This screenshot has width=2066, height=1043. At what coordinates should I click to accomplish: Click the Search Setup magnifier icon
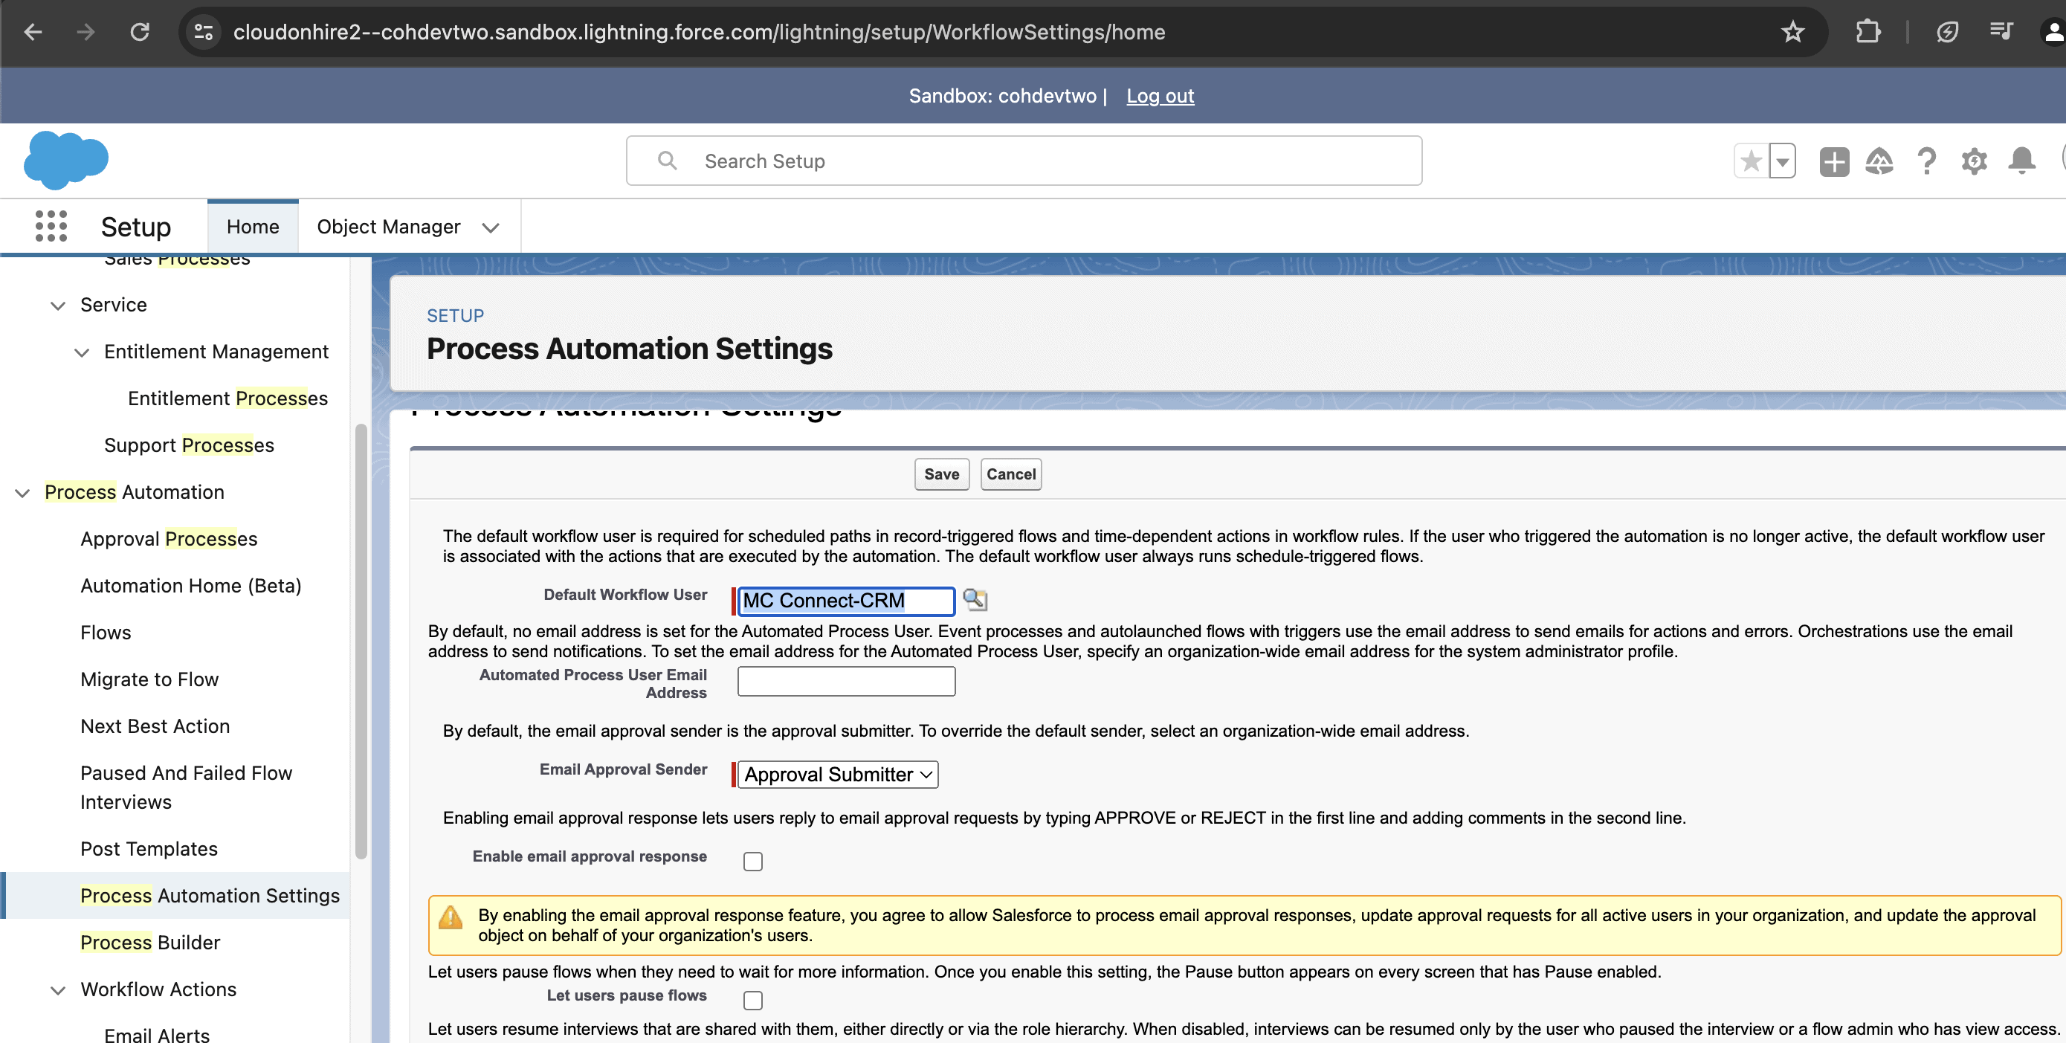tap(666, 161)
